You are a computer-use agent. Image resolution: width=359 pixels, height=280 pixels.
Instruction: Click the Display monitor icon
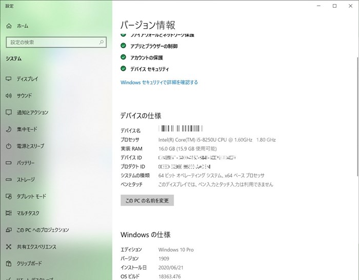click(x=9, y=79)
